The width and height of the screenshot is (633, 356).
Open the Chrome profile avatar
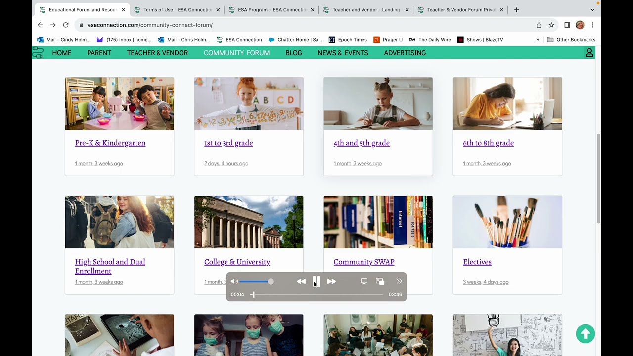[x=580, y=25]
